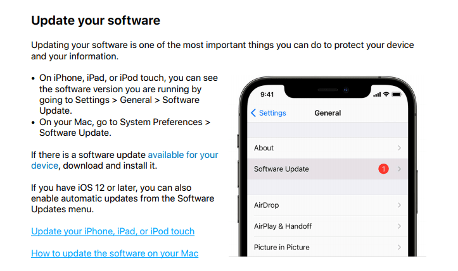Select the Software Update menu item
Screen dimensions: 458x271
point(328,169)
